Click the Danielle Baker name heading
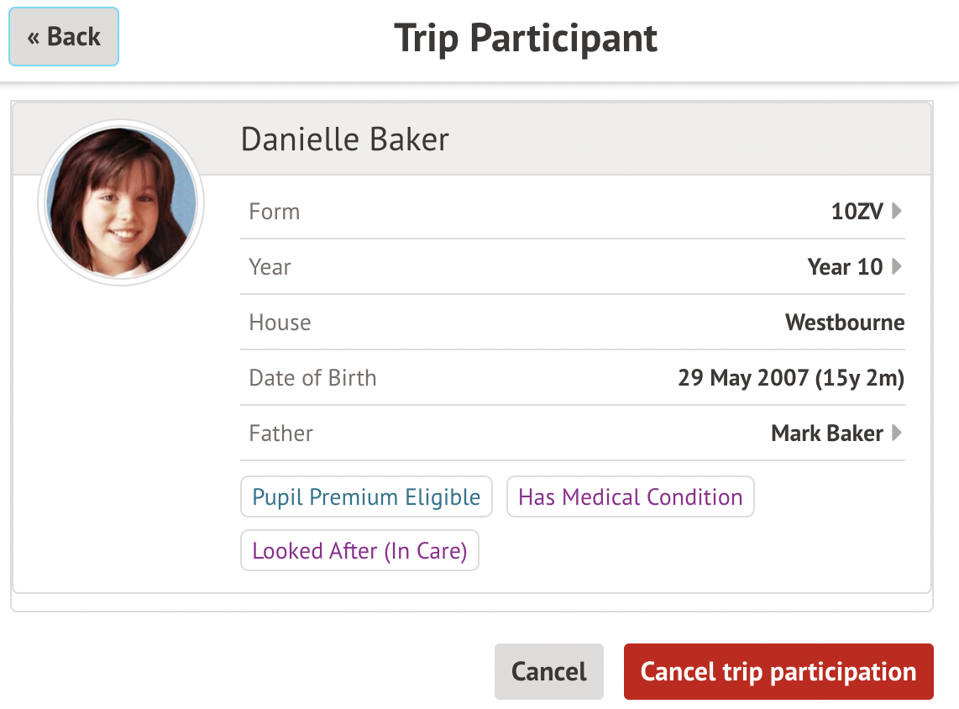Image resolution: width=959 pixels, height=709 pixels. pos(345,139)
